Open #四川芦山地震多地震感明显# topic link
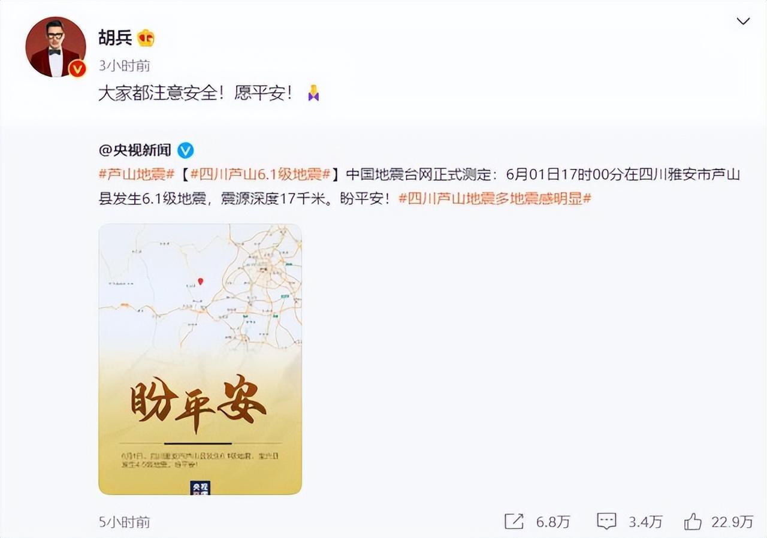Viewport: 767px width, 538px height. pos(495,199)
